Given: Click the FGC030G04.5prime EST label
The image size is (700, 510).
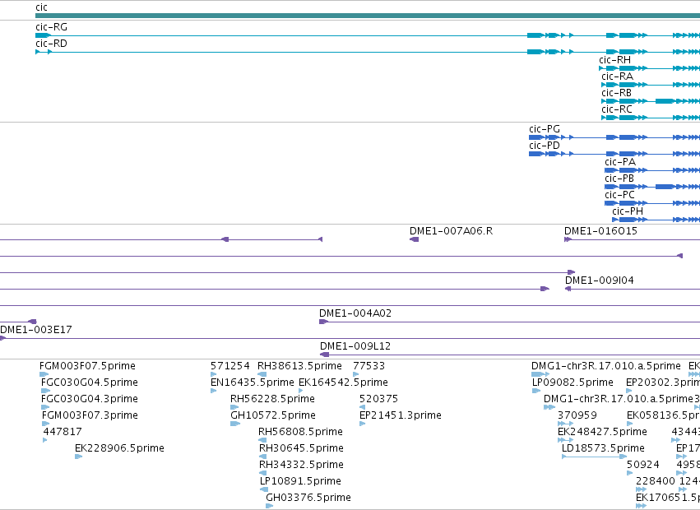Looking at the screenshot, I should pyautogui.click(x=90, y=382).
